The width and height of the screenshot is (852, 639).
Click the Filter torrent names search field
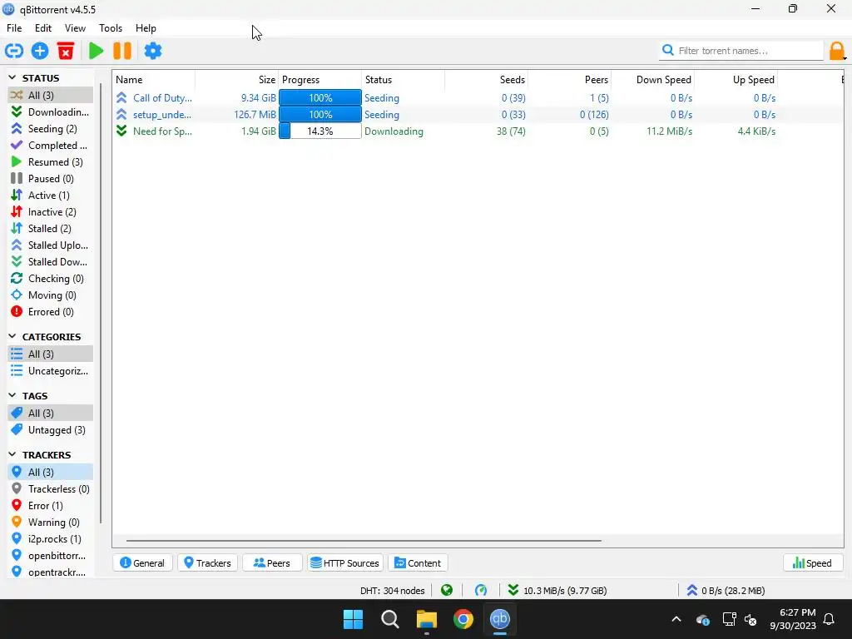pos(741,51)
